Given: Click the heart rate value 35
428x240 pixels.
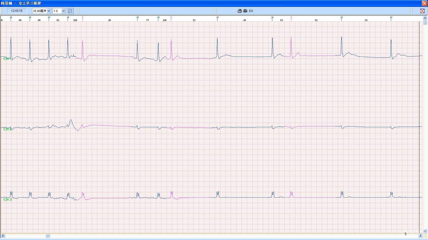Looking at the screenshot, I should click(x=194, y=20).
